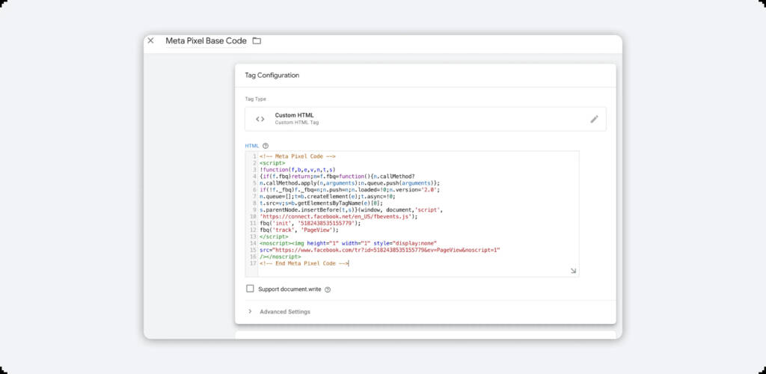Click the resize handle of HTML editor

point(573,271)
